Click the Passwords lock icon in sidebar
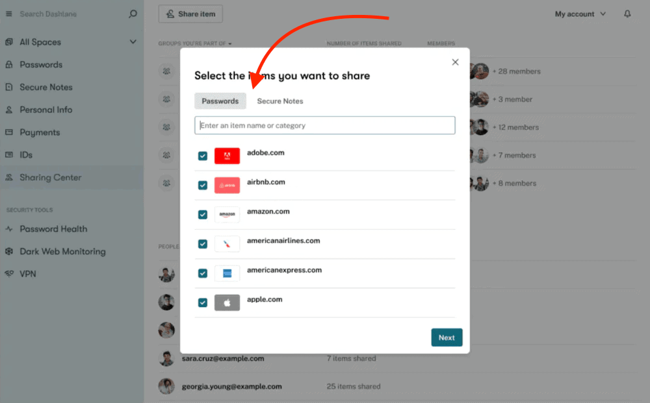This screenshot has height=403, width=650. click(9, 64)
